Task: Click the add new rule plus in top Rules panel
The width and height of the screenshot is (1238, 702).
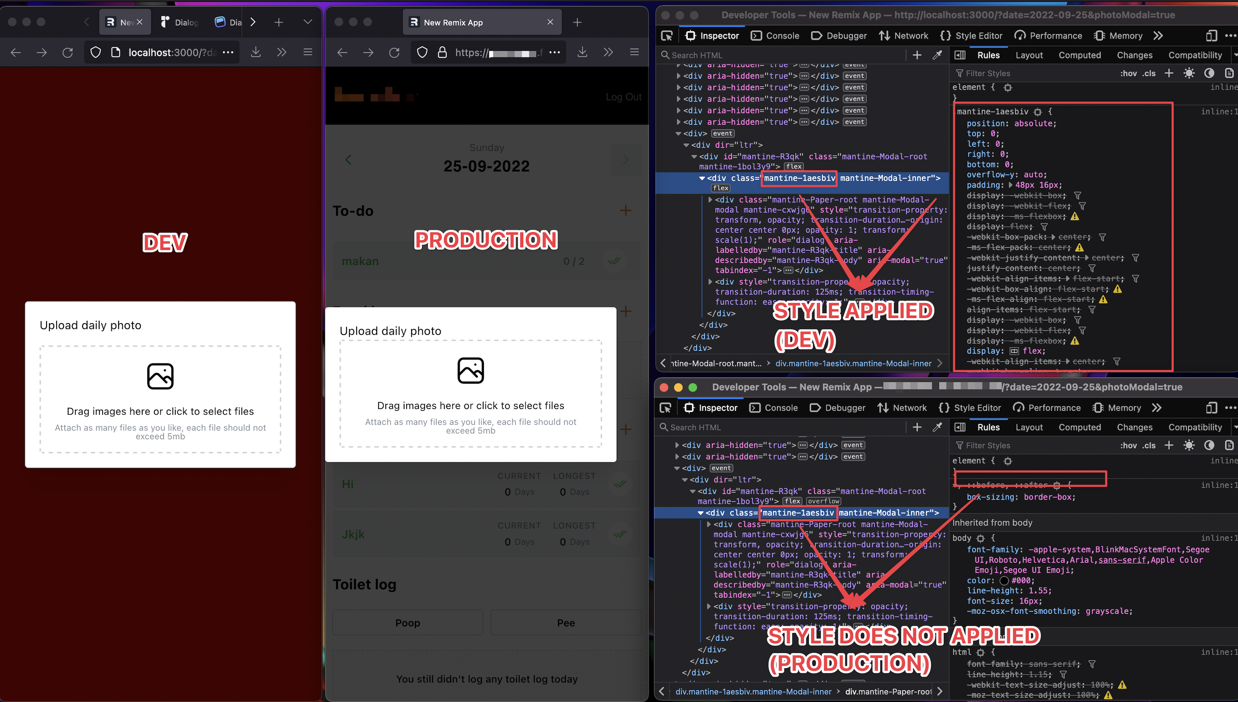Action: coord(1169,73)
